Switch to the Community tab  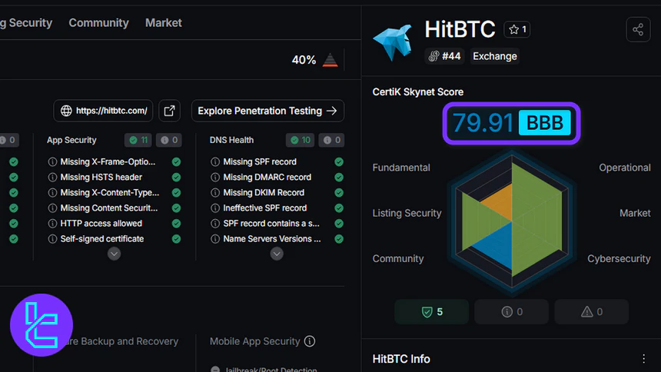pyautogui.click(x=98, y=23)
